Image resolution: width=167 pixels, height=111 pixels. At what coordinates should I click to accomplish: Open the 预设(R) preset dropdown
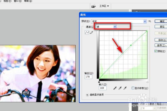(x=119, y=21)
